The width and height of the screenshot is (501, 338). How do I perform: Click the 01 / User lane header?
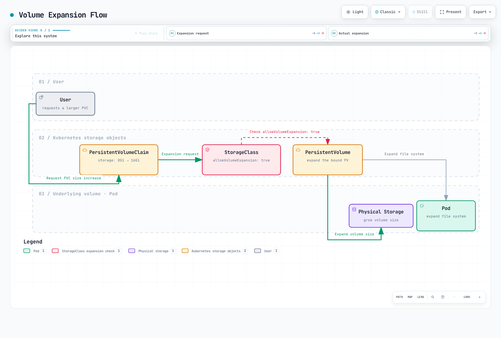[x=51, y=82]
